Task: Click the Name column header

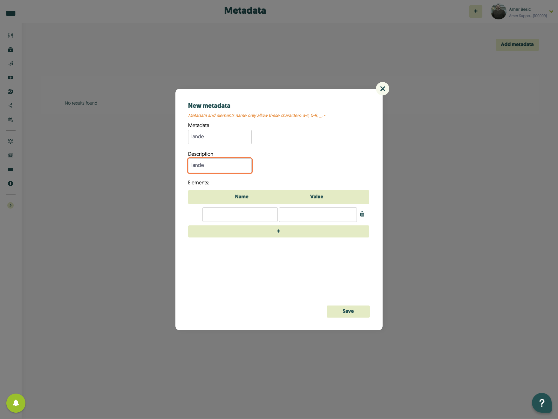Action: pyautogui.click(x=242, y=197)
